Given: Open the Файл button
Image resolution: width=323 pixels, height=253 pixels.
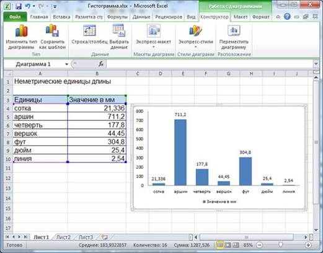Looking at the screenshot, I should click(x=15, y=17).
